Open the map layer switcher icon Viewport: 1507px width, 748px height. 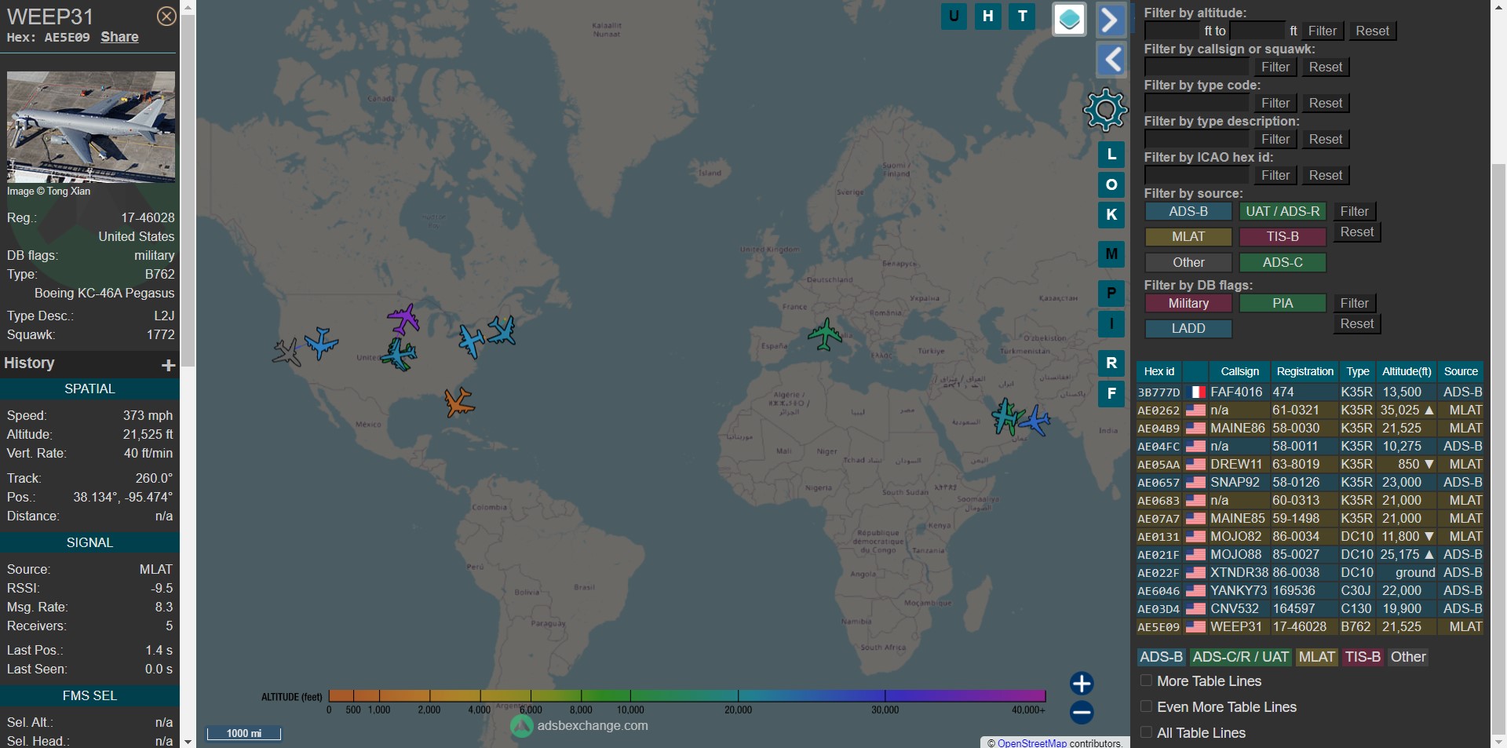[1069, 20]
